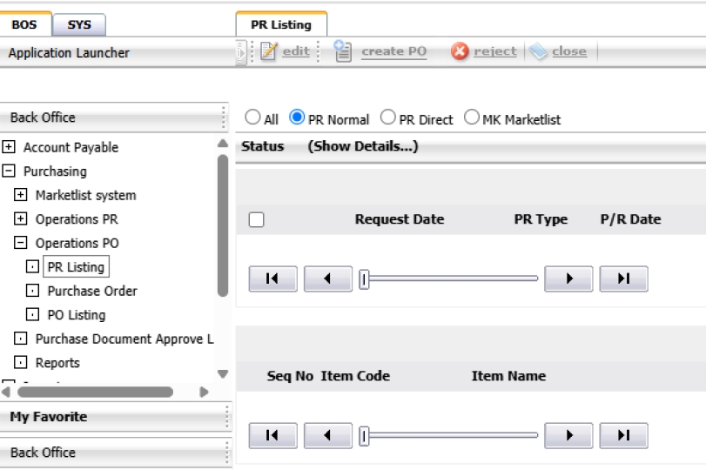This screenshot has width=706, height=470.
Task: Go to previous page in lower item grid
Action: coord(327,435)
